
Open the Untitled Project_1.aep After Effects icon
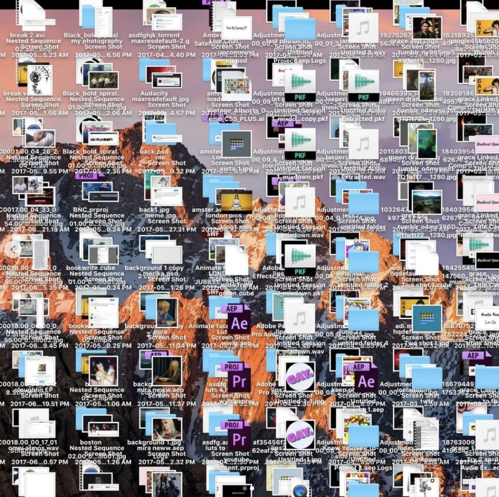[365, 377]
